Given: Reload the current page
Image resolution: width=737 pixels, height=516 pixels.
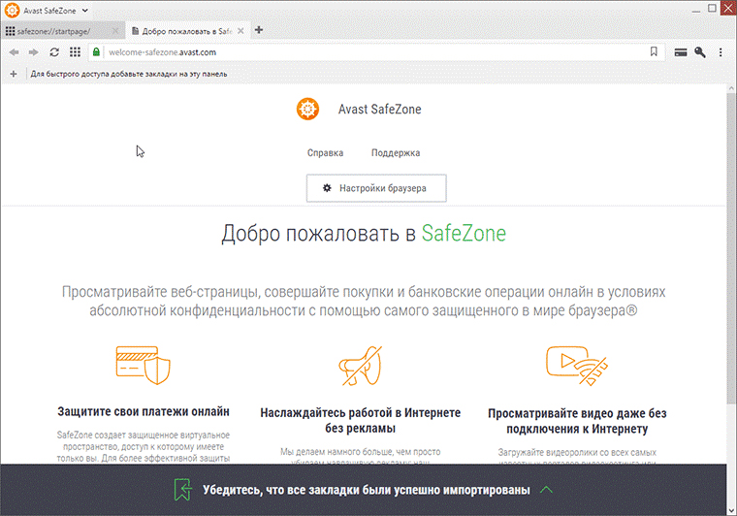Looking at the screenshot, I should click(x=54, y=52).
